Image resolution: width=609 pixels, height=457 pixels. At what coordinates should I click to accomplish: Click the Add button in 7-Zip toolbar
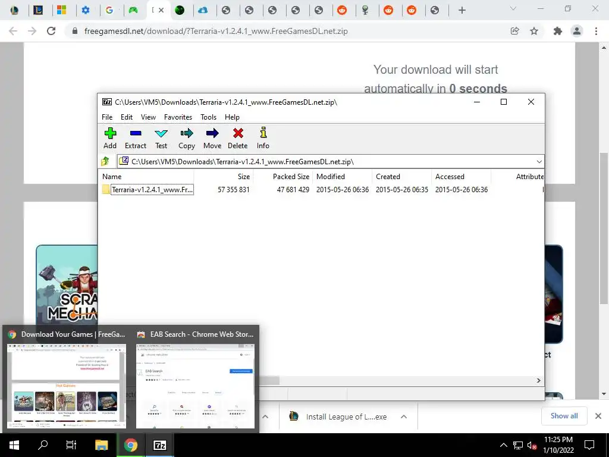pos(110,138)
